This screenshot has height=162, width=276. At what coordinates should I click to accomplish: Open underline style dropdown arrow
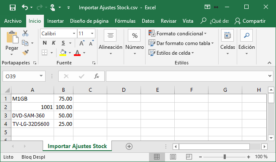point(70,43)
